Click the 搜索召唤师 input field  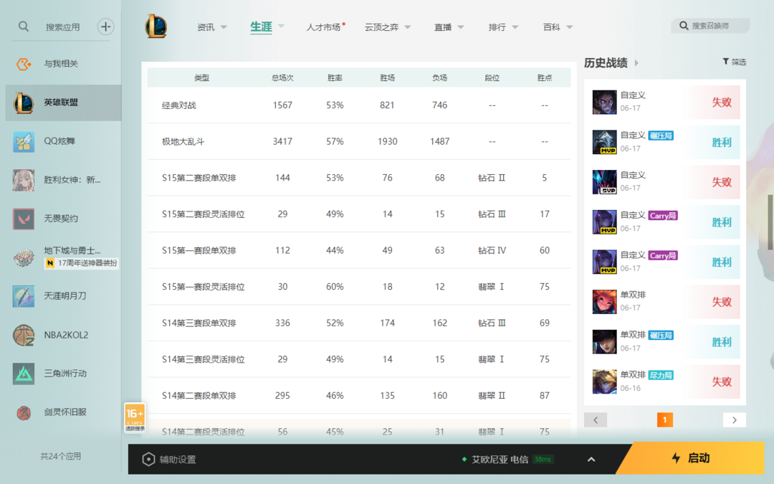click(711, 26)
